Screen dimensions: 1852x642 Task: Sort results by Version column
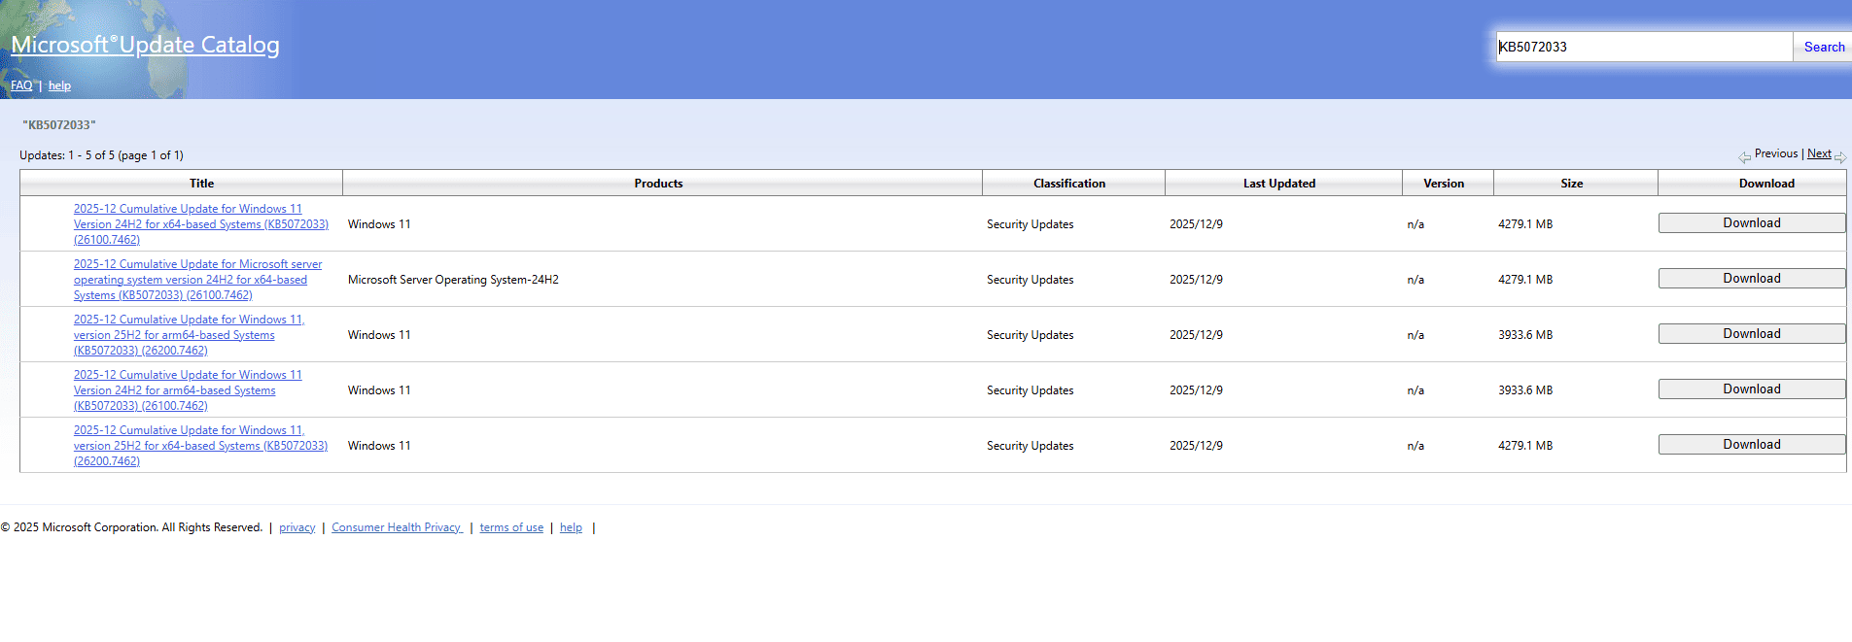coord(1444,184)
